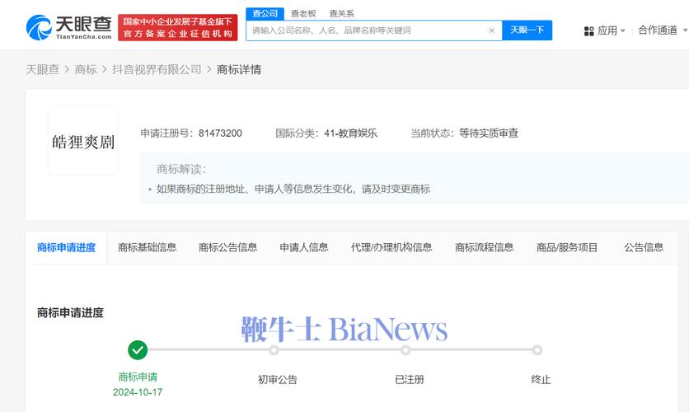Select the 商标申请进度 tab
689x412 pixels.
pyautogui.click(x=67, y=248)
